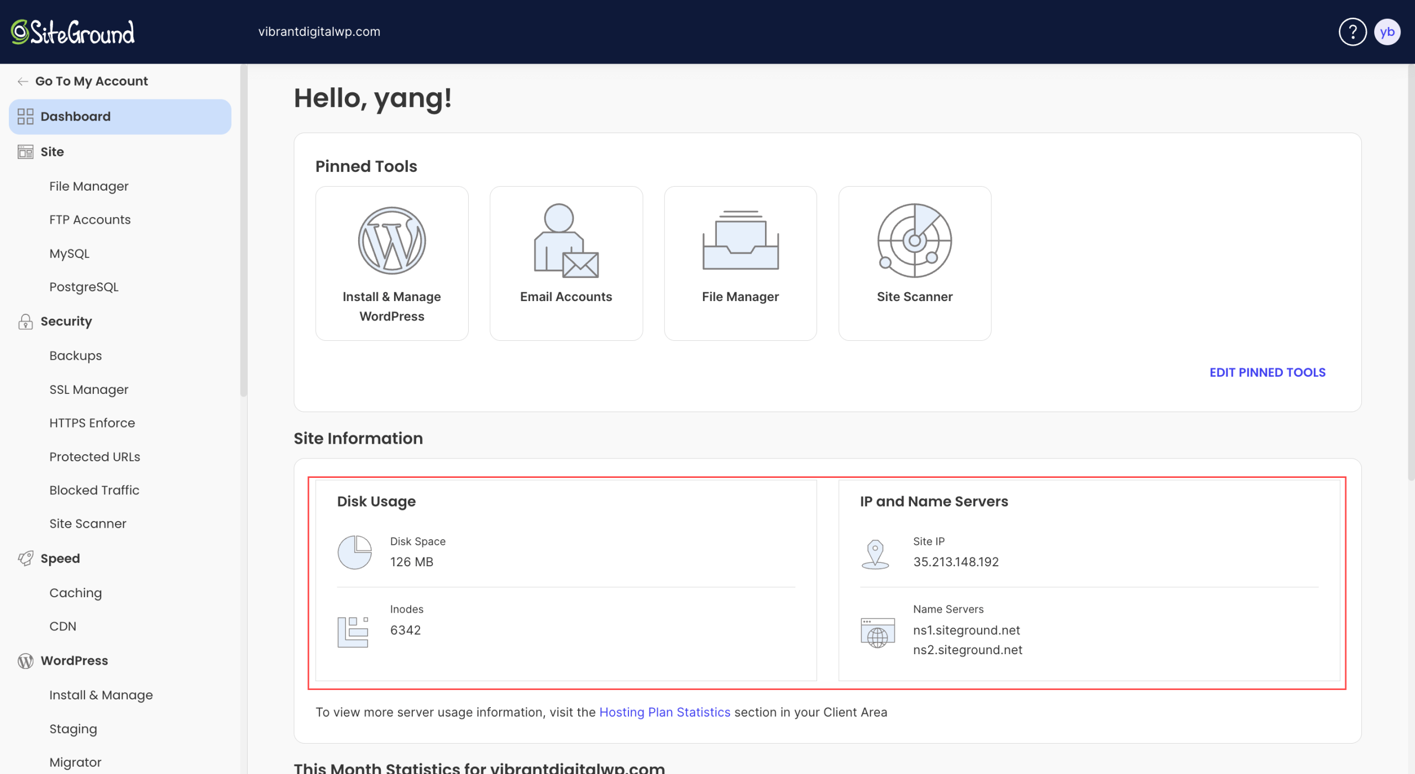Click the Go To My Account link
The width and height of the screenshot is (1415, 774).
92,81
